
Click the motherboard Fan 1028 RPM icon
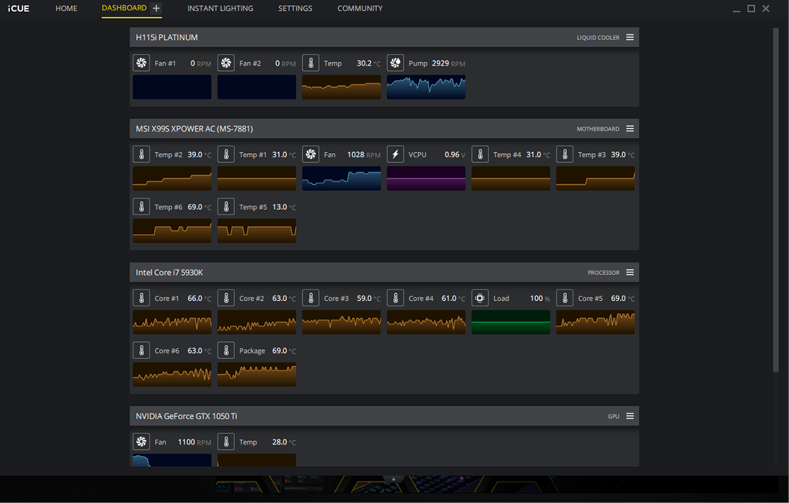click(x=310, y=155)
